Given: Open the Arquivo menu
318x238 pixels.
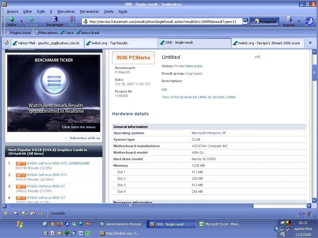Looking at the screenshot, I should 12,11.
